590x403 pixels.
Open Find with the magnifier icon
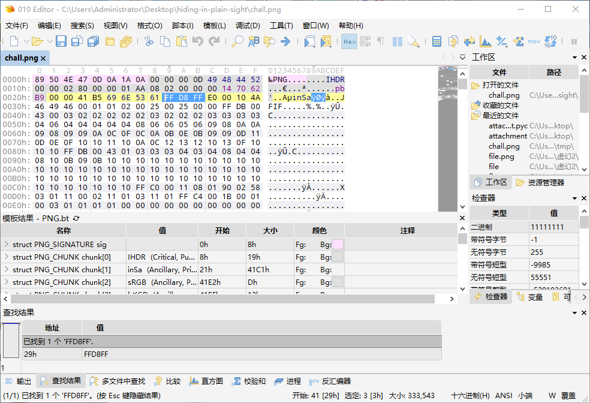pyautogui.click(x=237, y=41)
